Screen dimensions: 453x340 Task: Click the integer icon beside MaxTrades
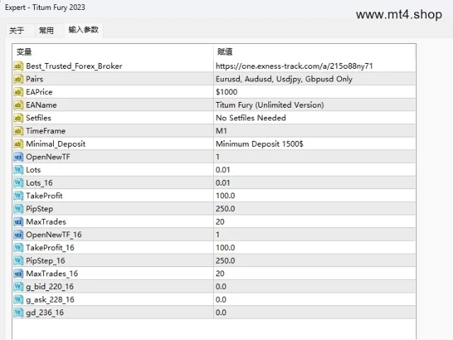pyautogui.click(x=18, y=222)
